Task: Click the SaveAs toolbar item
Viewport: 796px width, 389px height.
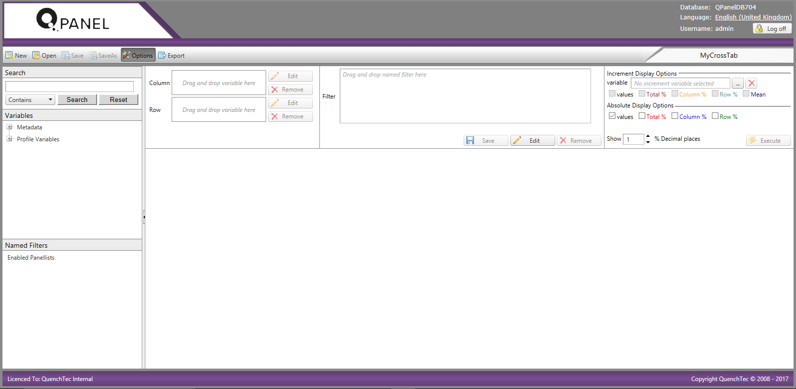Action: [103, 55]
